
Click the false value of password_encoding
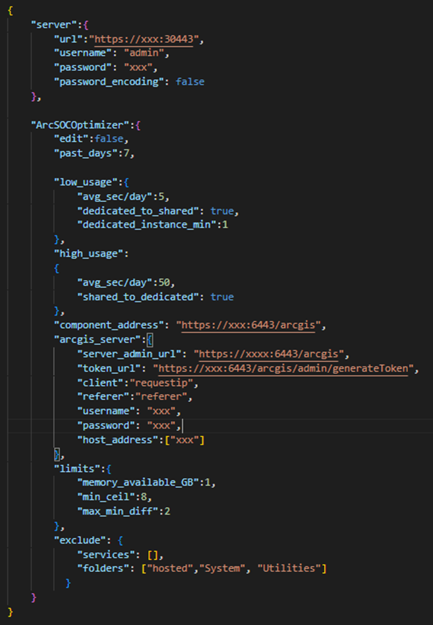pyautogui.click(x=190, y=82)
